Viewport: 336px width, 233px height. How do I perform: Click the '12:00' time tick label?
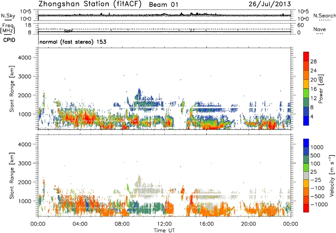164,224
